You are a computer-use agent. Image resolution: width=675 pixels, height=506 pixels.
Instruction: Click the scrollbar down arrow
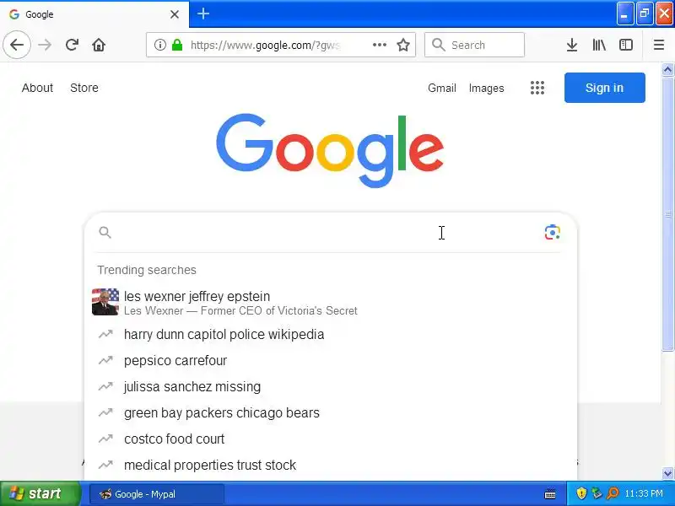coord(667,473)
